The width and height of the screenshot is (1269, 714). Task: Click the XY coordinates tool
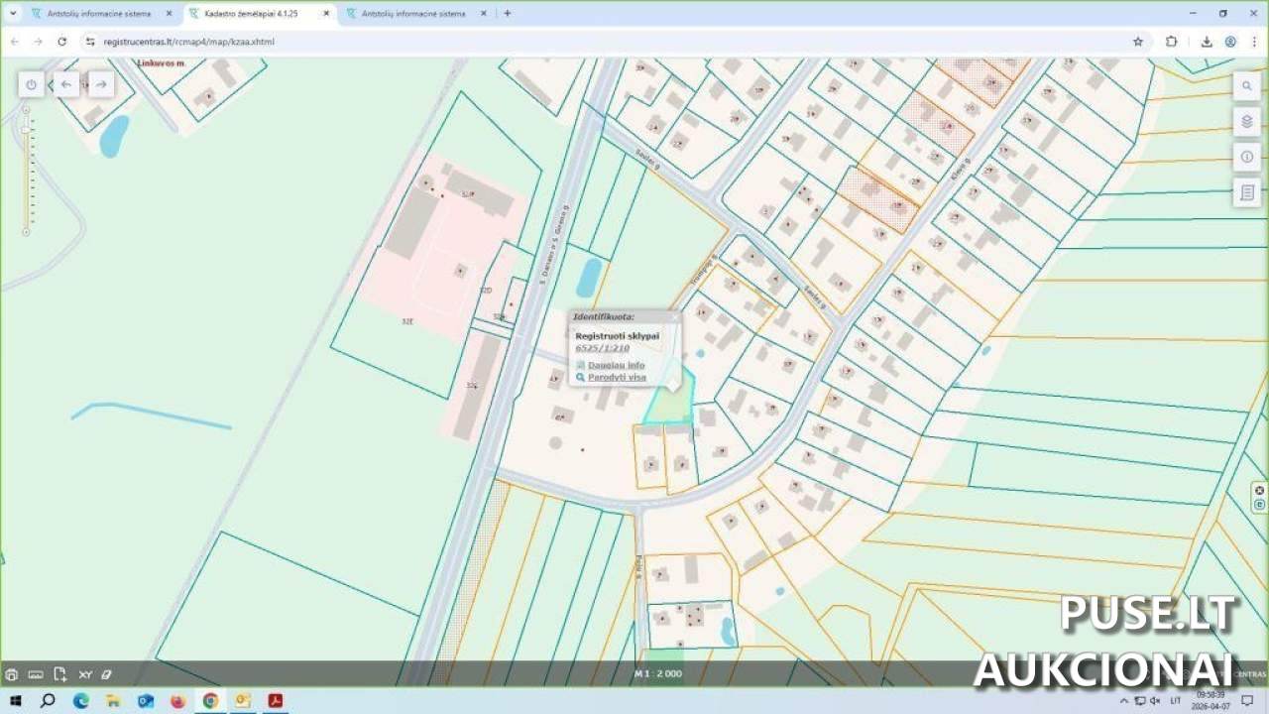85,674
